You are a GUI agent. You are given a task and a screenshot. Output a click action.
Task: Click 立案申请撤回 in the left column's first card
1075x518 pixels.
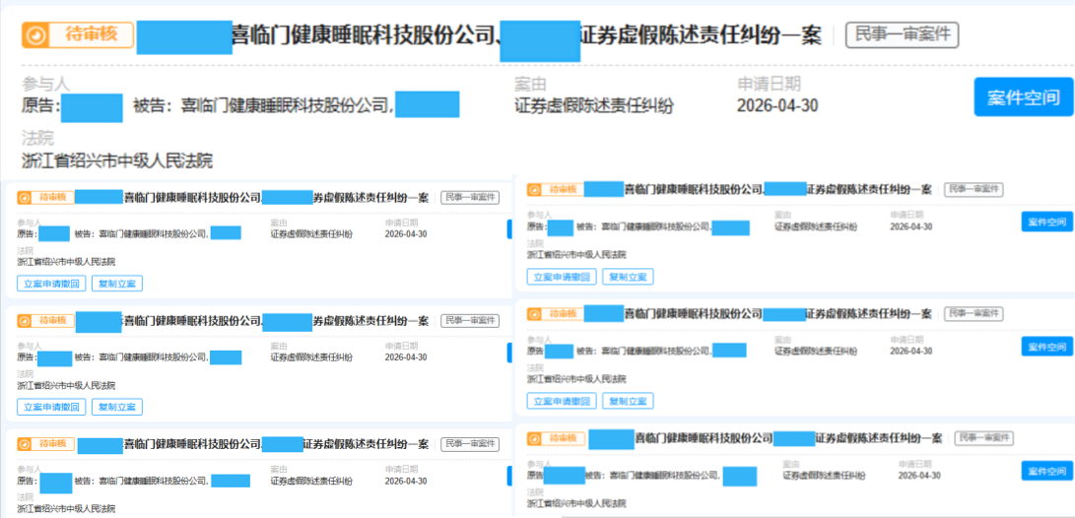(51, 284)
